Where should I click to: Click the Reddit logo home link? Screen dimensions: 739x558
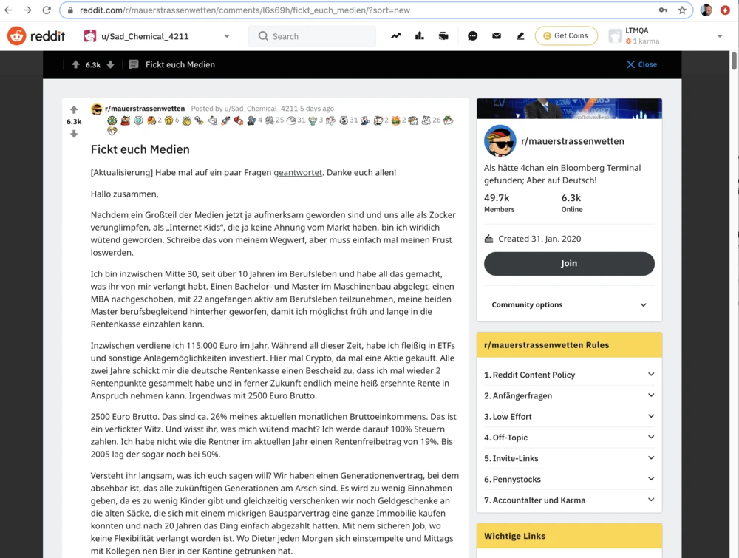click(37, 35)
